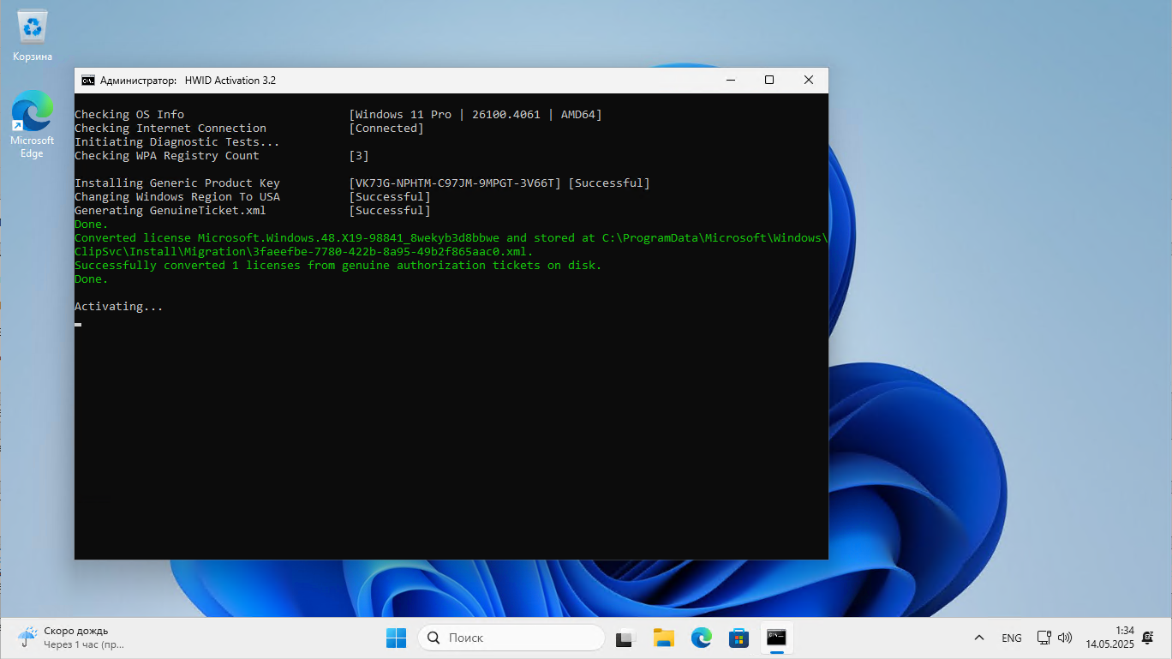Close the HWID Activation window
1172x659 pixels.
point(809,80)
